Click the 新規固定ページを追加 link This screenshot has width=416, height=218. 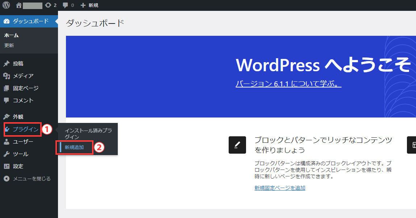pos(280,188)
